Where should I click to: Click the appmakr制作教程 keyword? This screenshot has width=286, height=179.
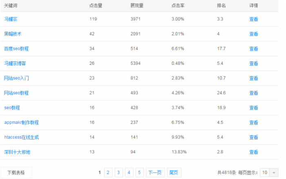pos(21,122)
